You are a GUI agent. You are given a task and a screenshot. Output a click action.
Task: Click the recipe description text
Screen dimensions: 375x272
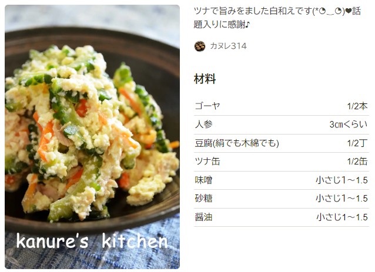point(277,18)
